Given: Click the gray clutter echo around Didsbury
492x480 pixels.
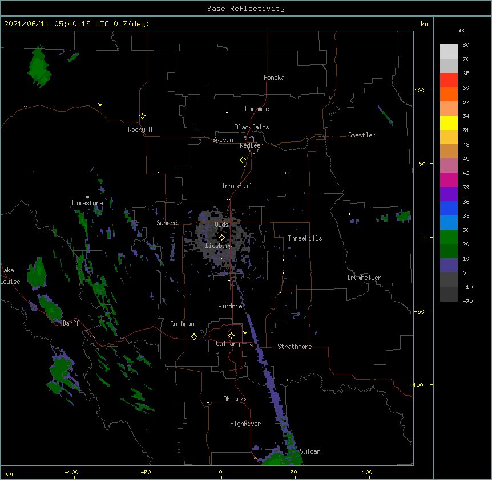Looking at the screenshot, I should pyautogui.click(x=220, y=238).
